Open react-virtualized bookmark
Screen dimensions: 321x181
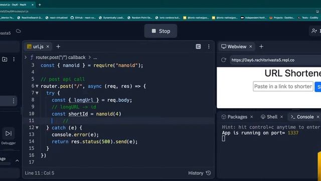[57, 18]
